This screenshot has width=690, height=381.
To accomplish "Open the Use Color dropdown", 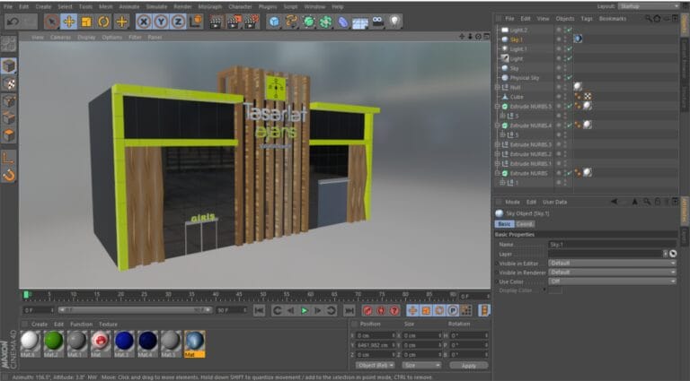I will pyautogui.click(x=612, y=281).
